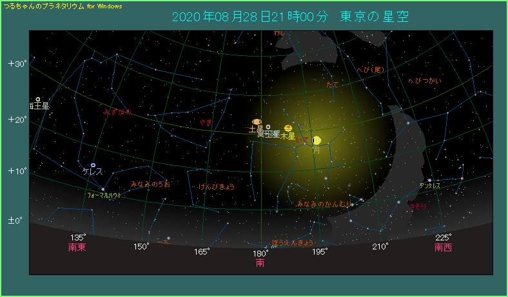Click the 165° azimuth label
The height and width of the screenshot is (297, 508).
coord(202,251)
